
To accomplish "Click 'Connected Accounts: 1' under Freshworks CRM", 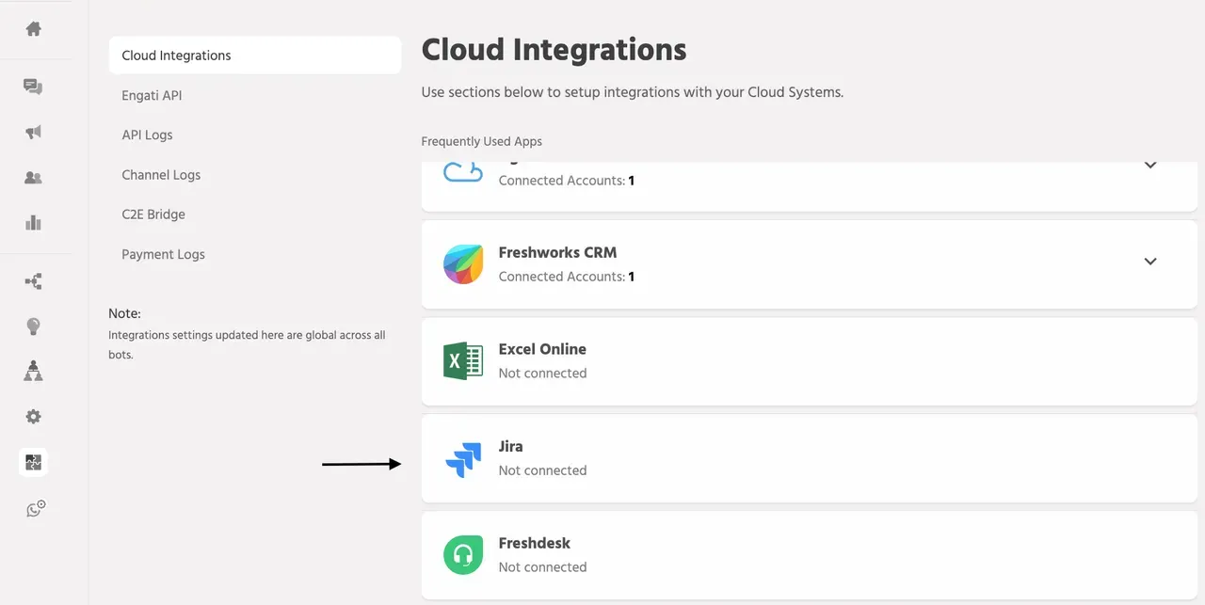I will [x=567, y=277].
